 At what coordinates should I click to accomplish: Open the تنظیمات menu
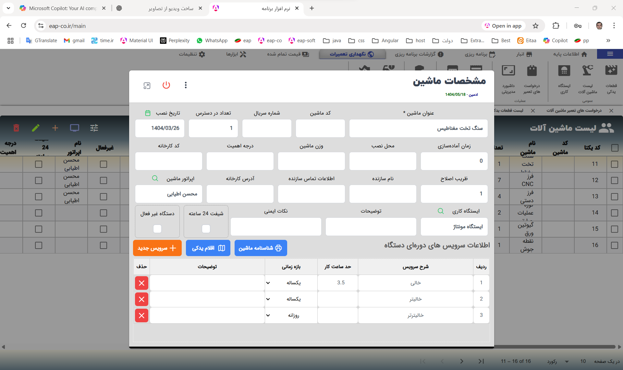pos(192,54)
